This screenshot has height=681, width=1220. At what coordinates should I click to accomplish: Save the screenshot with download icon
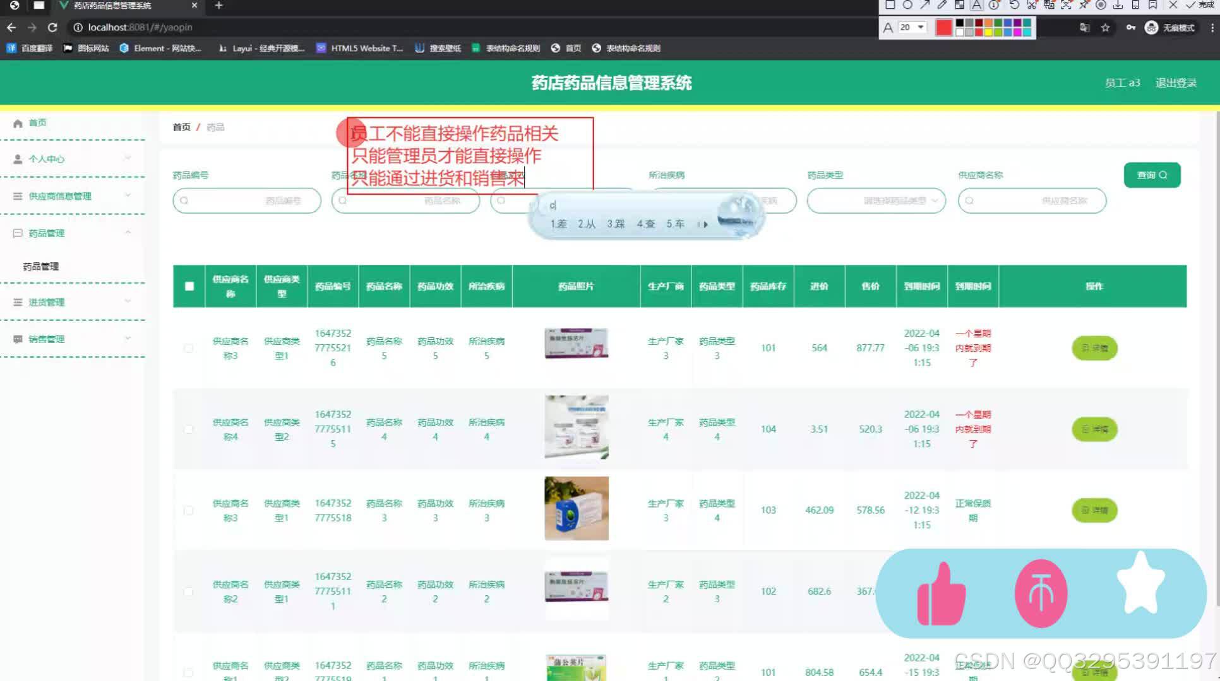click(x=1118, y=4)
